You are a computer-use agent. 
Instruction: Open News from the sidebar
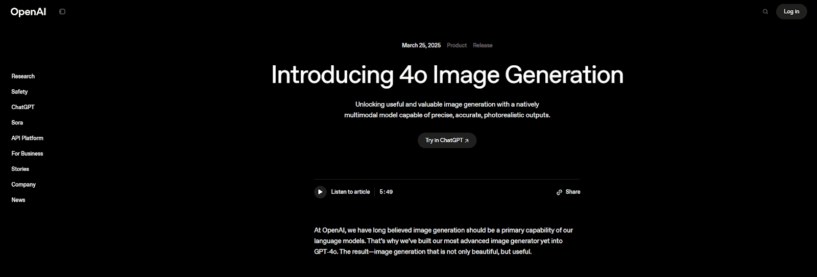(18, 200)
